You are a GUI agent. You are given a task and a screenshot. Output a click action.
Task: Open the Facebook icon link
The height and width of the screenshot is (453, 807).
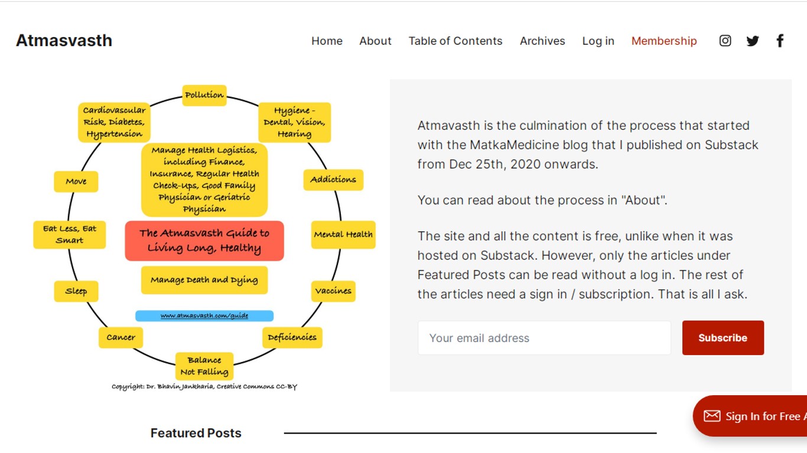[780, 41]
